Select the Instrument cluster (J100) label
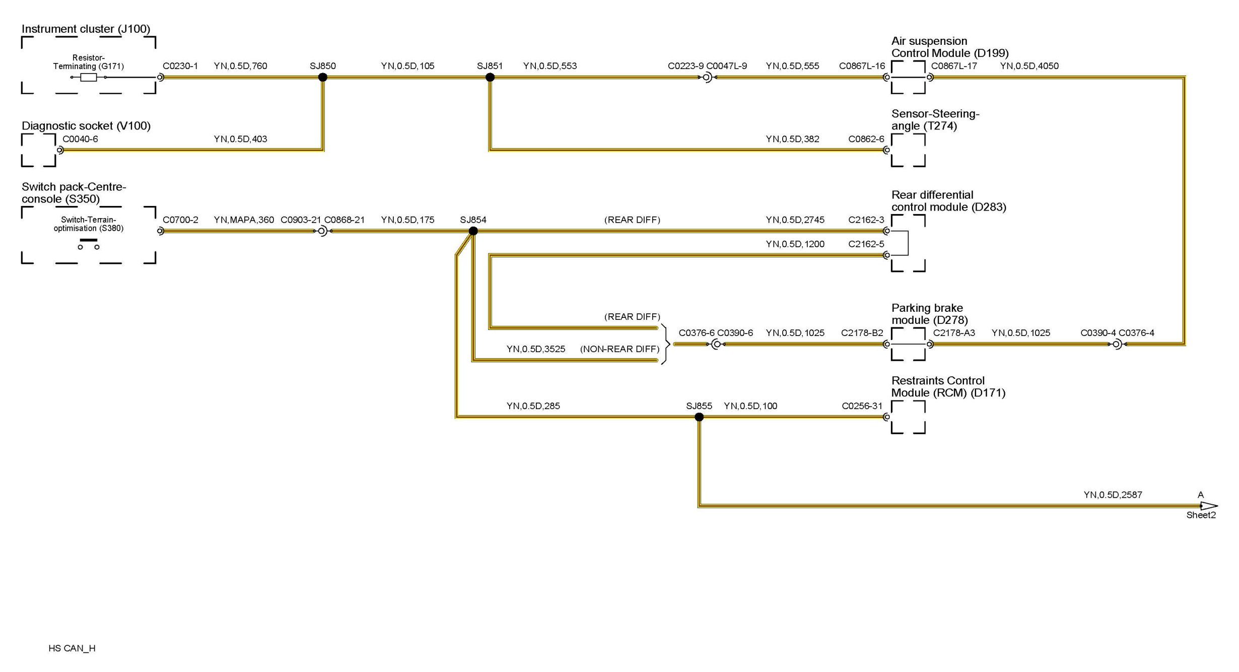 click(x=86, y=29)
